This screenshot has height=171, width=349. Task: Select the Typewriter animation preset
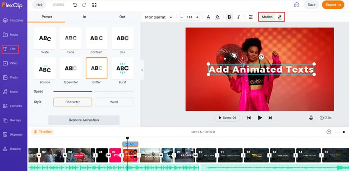[x=70, y=68]
